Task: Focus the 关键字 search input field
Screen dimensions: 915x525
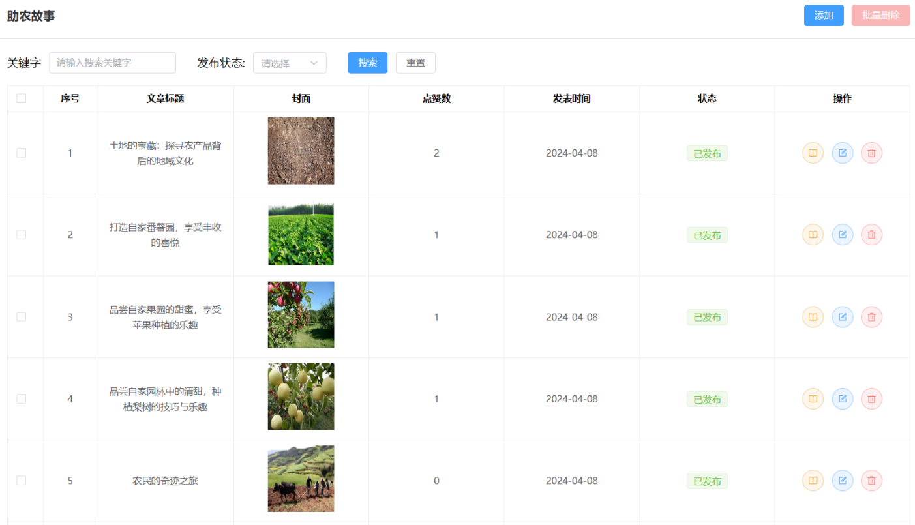Action: click(x=113, y=63)
